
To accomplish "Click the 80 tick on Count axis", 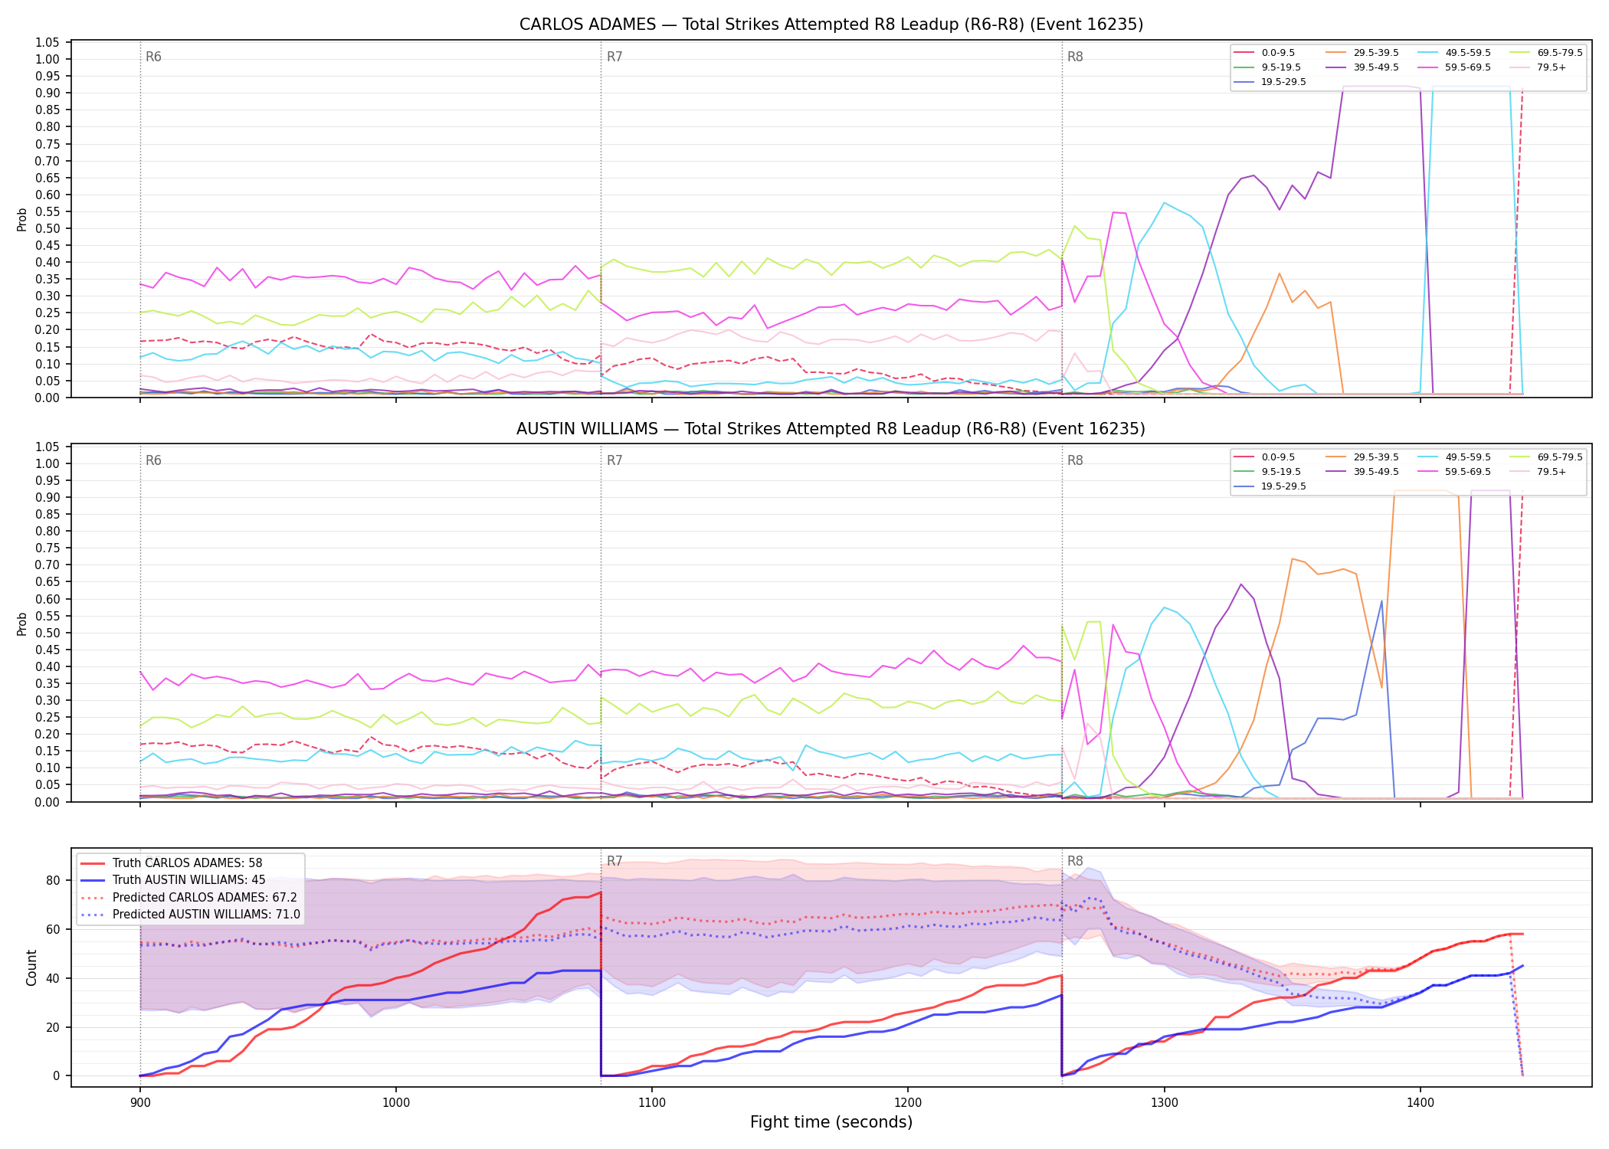I will coord(52,881).
